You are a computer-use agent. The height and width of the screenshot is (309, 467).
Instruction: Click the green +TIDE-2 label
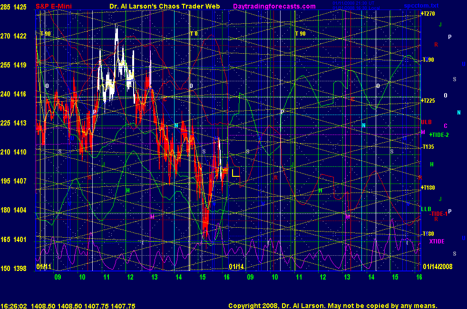click(x=439, y=135)
